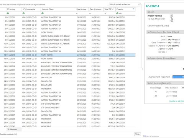Open the filter operator icon under N° facture
This screenshot has width=184, height=138.
(8, 13)
